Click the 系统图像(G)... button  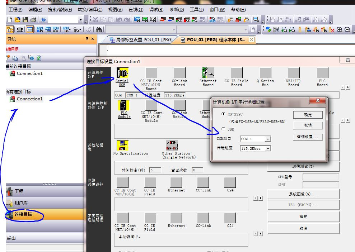(x=303, y=194)
